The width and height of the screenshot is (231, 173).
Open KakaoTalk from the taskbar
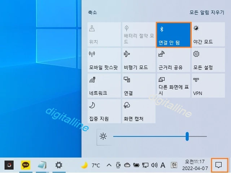point(26,165)
